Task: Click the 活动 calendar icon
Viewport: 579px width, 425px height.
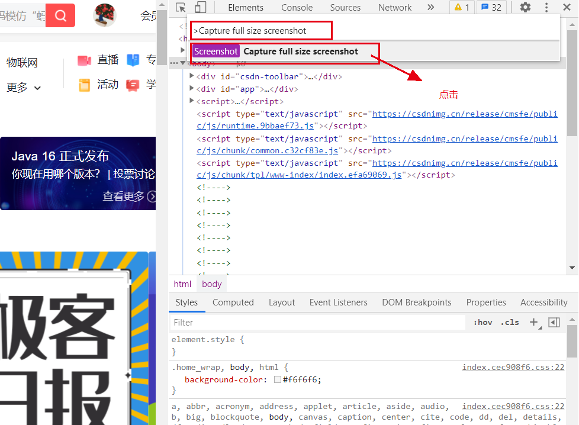Action: (84, 85)
